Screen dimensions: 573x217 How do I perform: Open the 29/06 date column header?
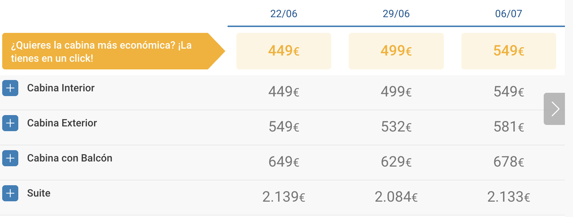[396, 14]
